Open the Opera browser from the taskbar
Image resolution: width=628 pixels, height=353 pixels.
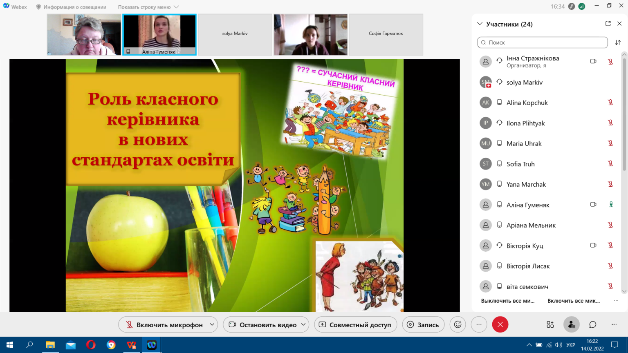click(x=91, y=345)
